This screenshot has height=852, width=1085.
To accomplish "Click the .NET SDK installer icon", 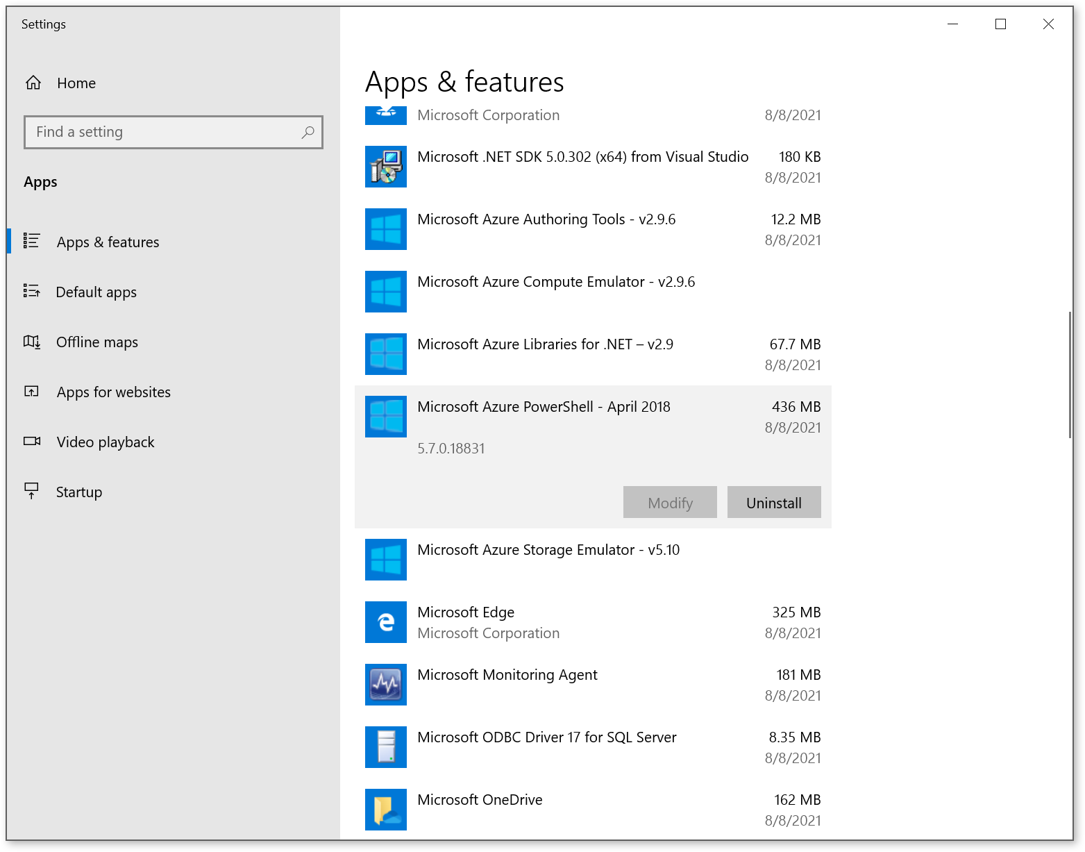I will pyautogui.click(x=385, y=167).
